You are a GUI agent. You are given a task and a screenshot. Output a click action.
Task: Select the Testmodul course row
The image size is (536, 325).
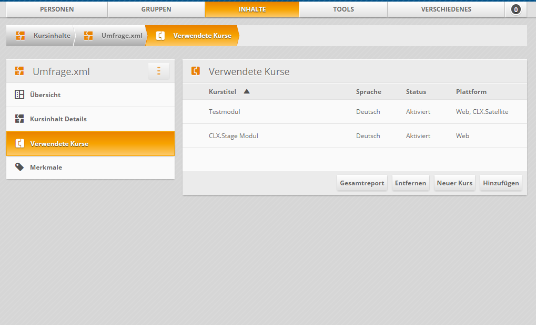pyautogui.click(x=225, y=112)
